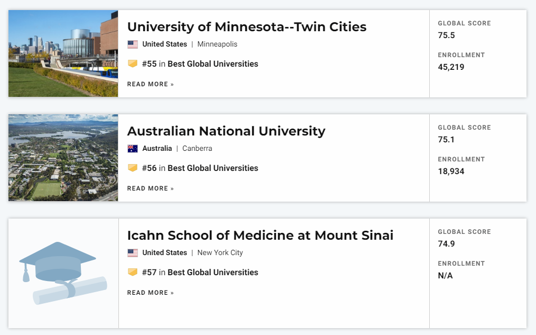Click the 75.5 global score value
The height and width of the screenshot is (335, 536).
447,35
